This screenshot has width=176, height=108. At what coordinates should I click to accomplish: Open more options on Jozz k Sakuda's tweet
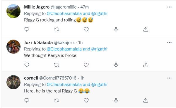(x=169, y=43)
